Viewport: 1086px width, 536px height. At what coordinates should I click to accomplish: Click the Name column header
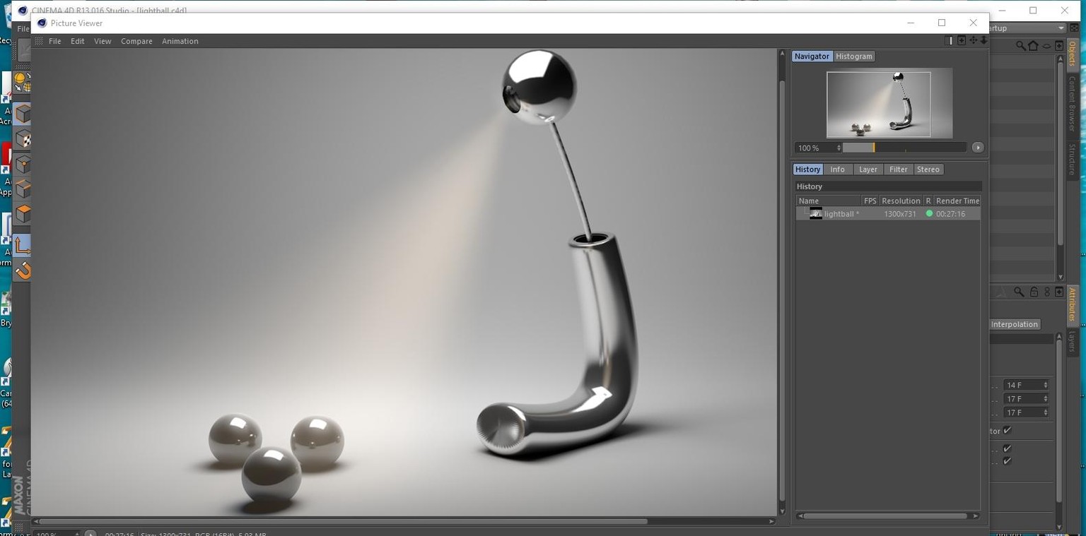(829, 201)
